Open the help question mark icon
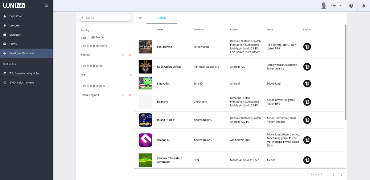 [351, 6]
